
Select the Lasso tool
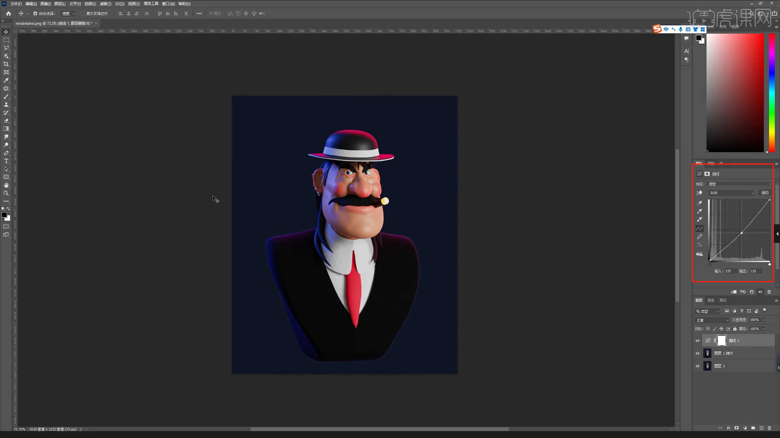(6, 48)
